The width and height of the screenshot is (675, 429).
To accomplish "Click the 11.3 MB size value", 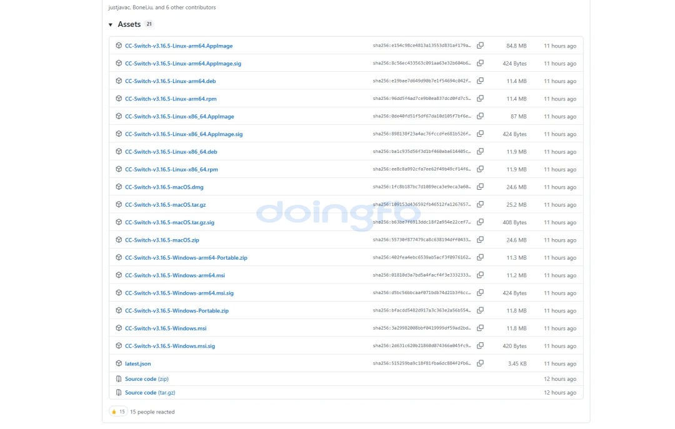I will click(516, 257).
